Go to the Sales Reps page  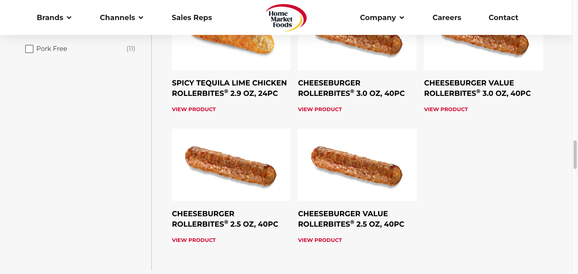click(191, 18)
